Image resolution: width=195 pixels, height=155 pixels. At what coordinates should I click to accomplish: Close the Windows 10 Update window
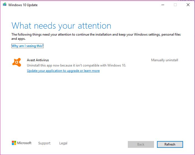click(x=188, y=5)
